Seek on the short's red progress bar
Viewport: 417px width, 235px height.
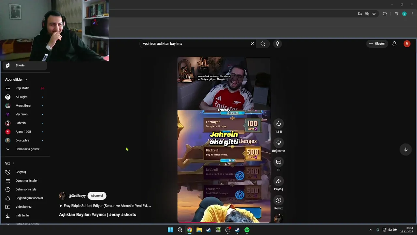click(224, 222)
